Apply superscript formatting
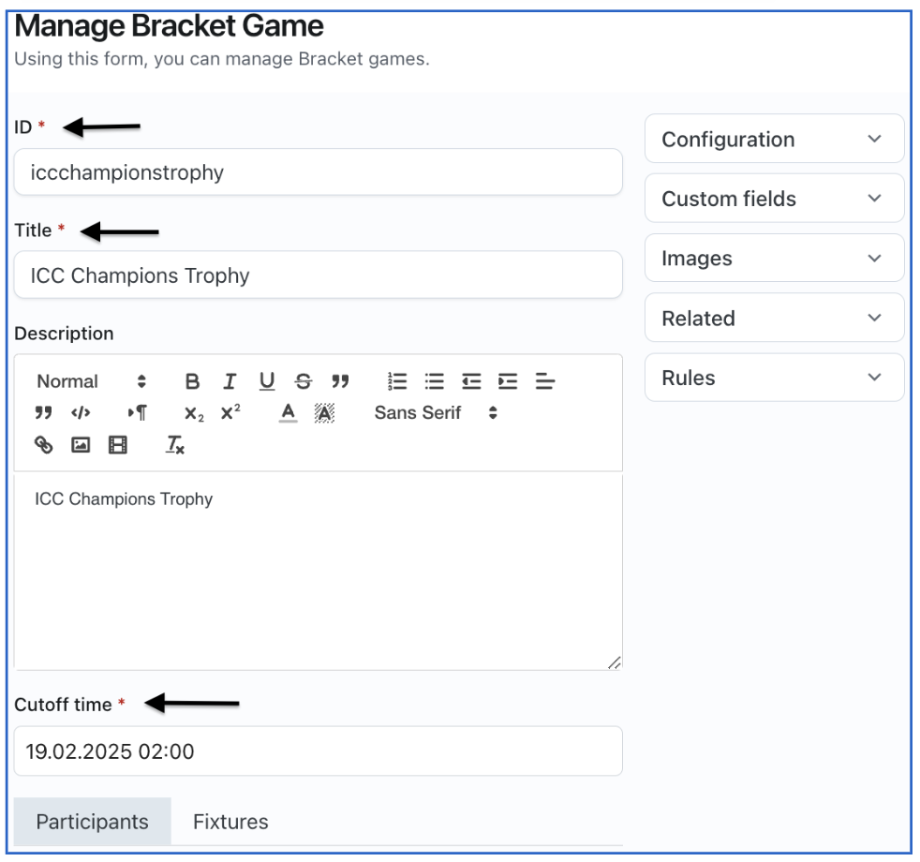Screen dimensions: 920x862 [x=230, y=412]
